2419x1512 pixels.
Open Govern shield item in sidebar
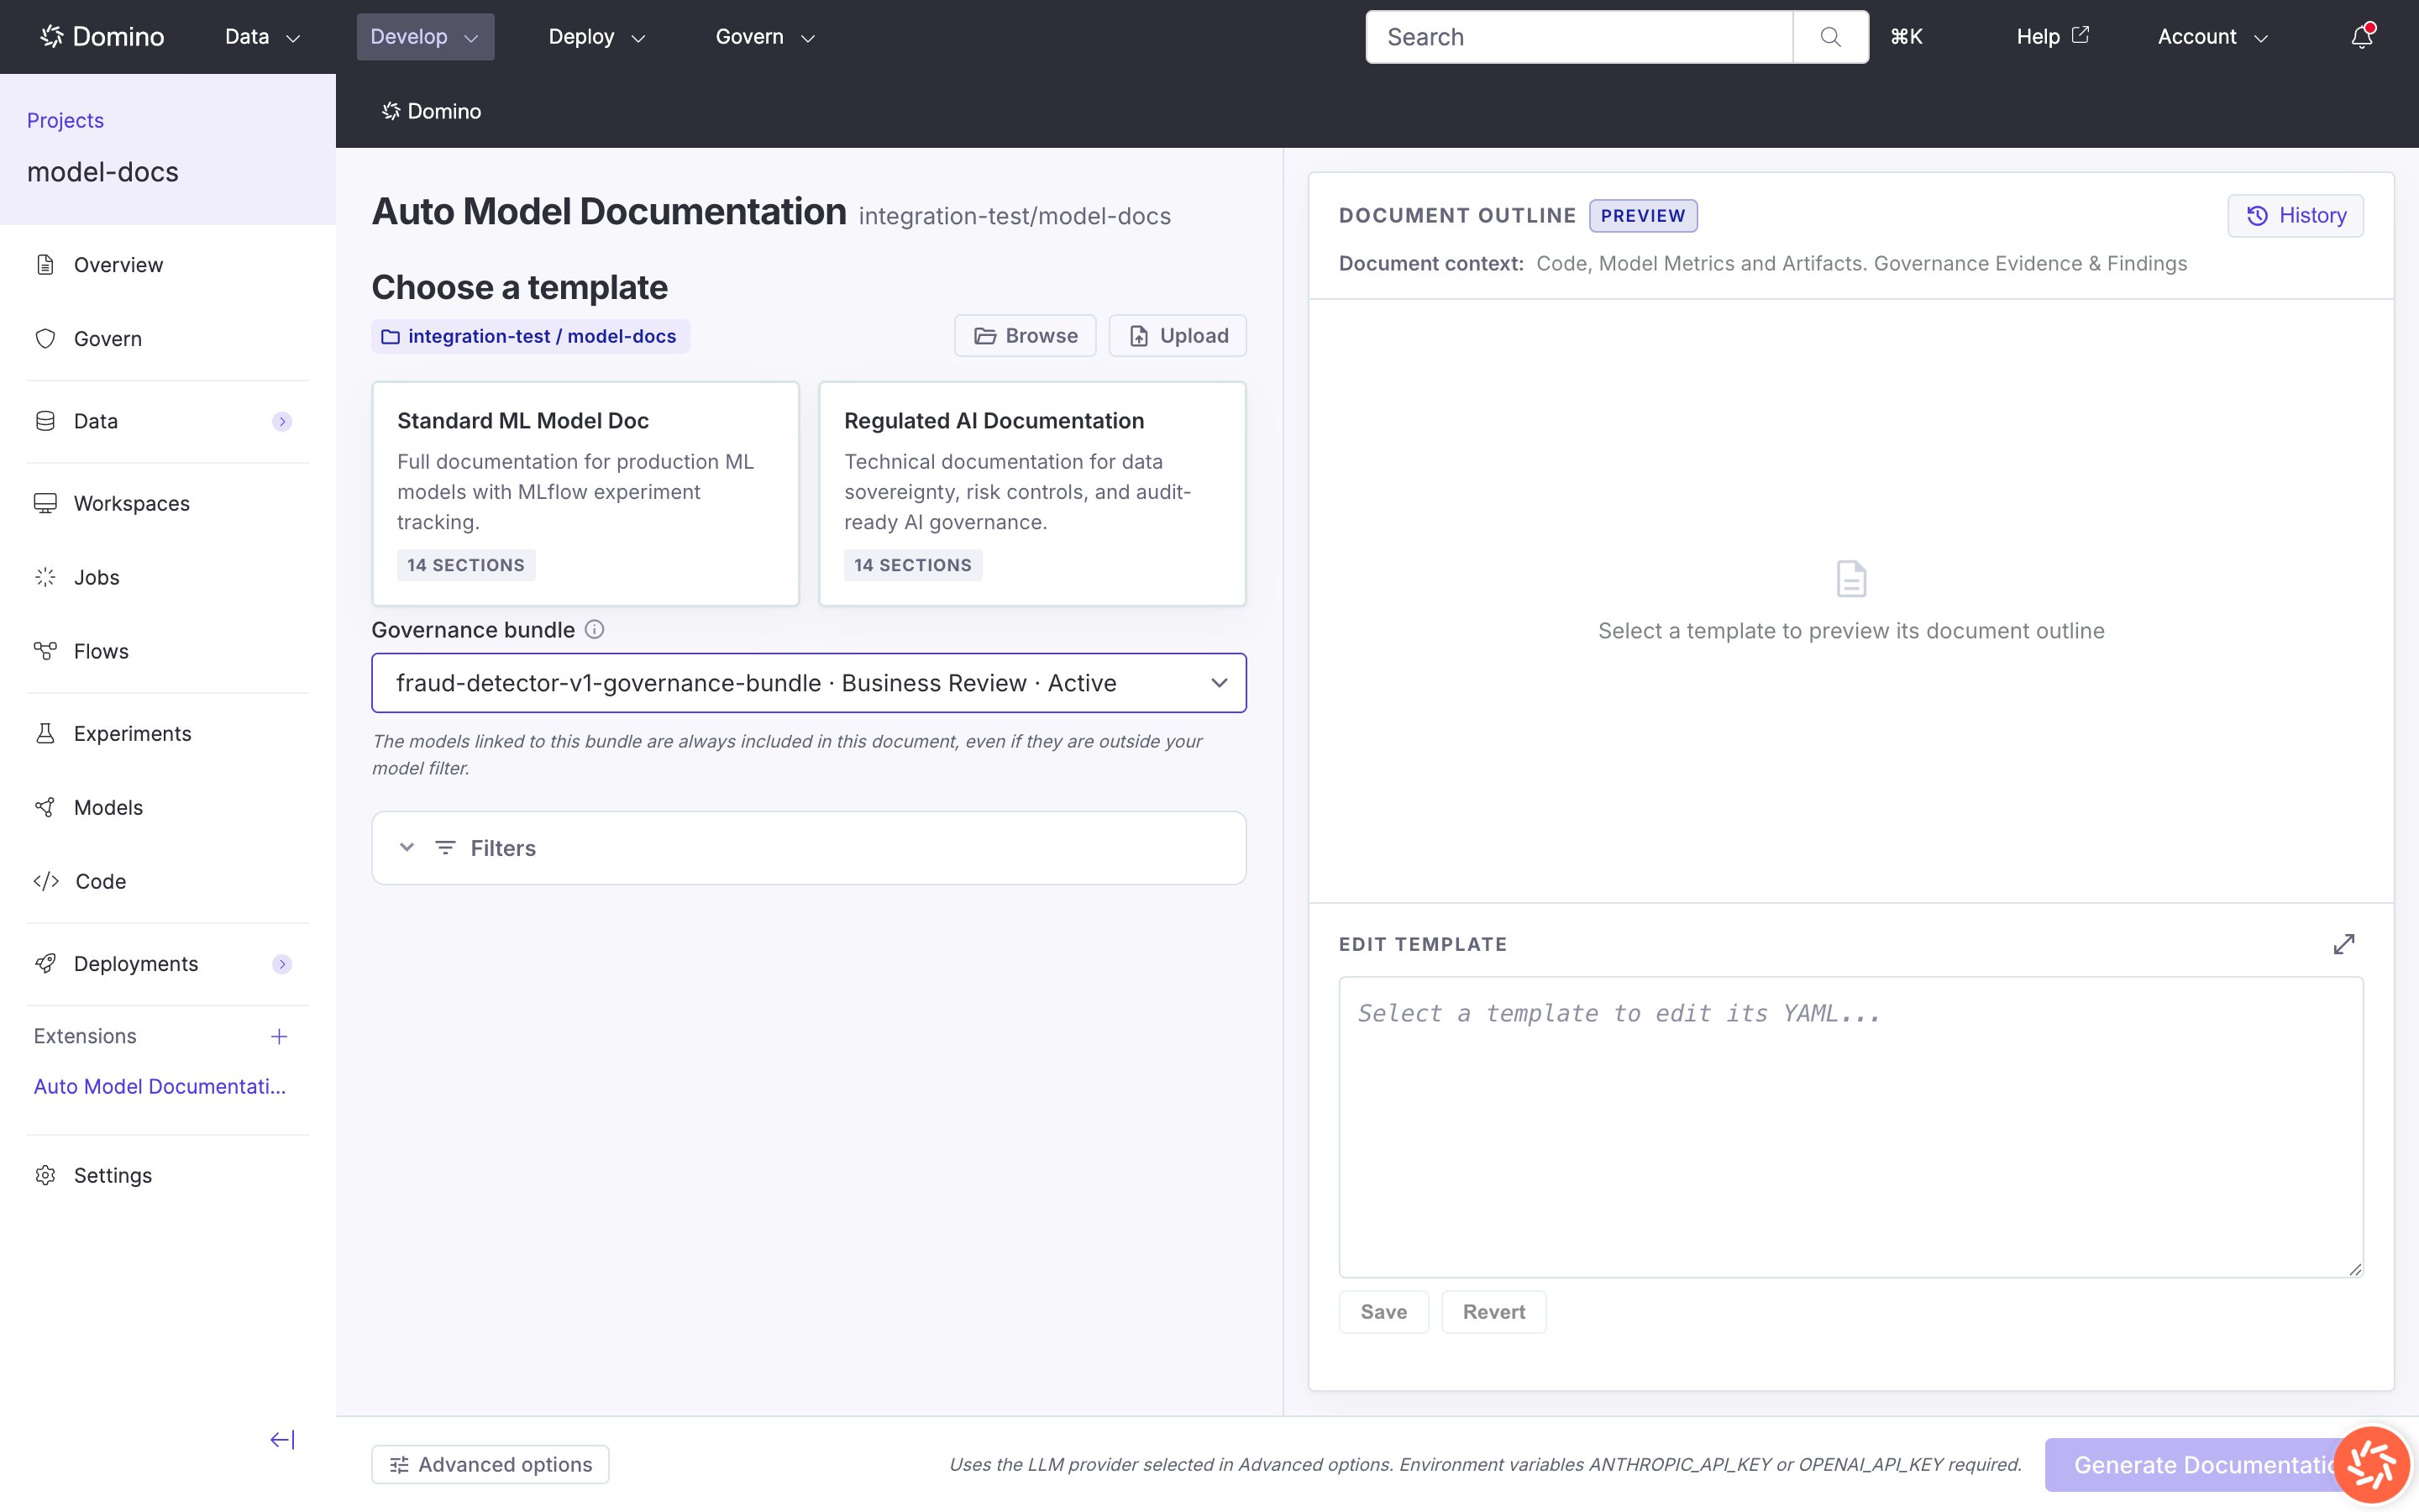107,339
